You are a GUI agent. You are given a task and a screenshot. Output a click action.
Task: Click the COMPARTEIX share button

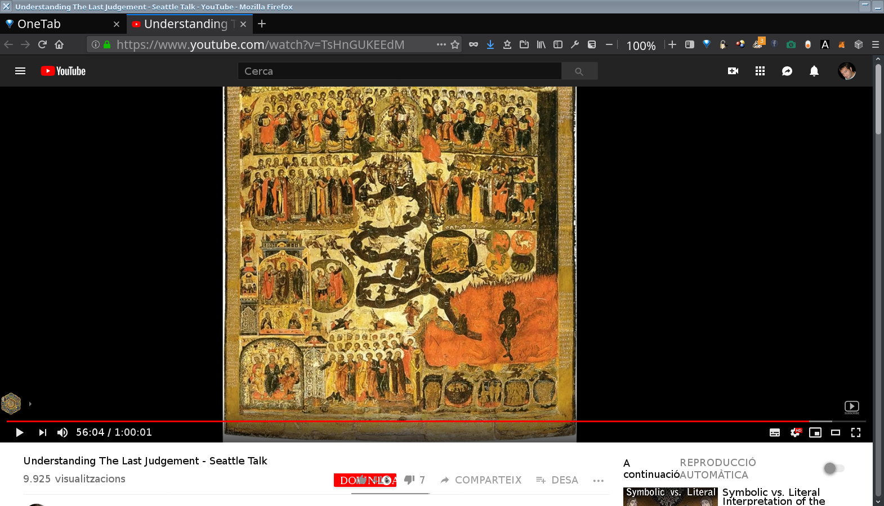[x=481, y=480]
